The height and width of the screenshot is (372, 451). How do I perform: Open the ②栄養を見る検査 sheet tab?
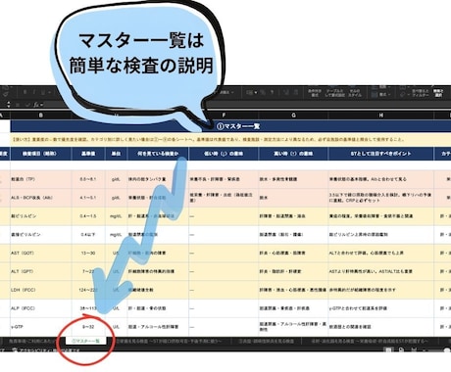click(170, 341)
